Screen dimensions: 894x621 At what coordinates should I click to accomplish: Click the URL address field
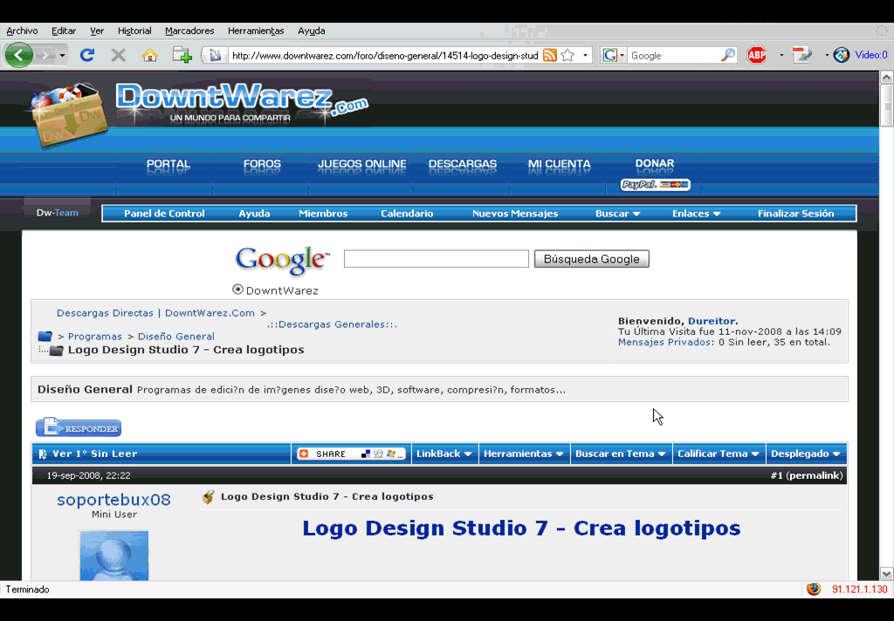[x=385, y=55]
